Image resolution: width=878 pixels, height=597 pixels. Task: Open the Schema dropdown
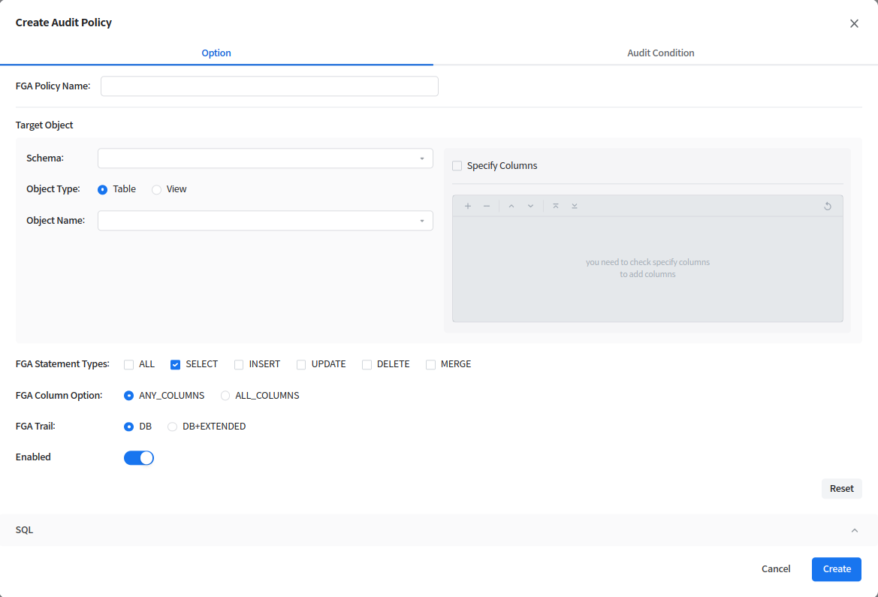pyautogui.click(x=265, y=158)
